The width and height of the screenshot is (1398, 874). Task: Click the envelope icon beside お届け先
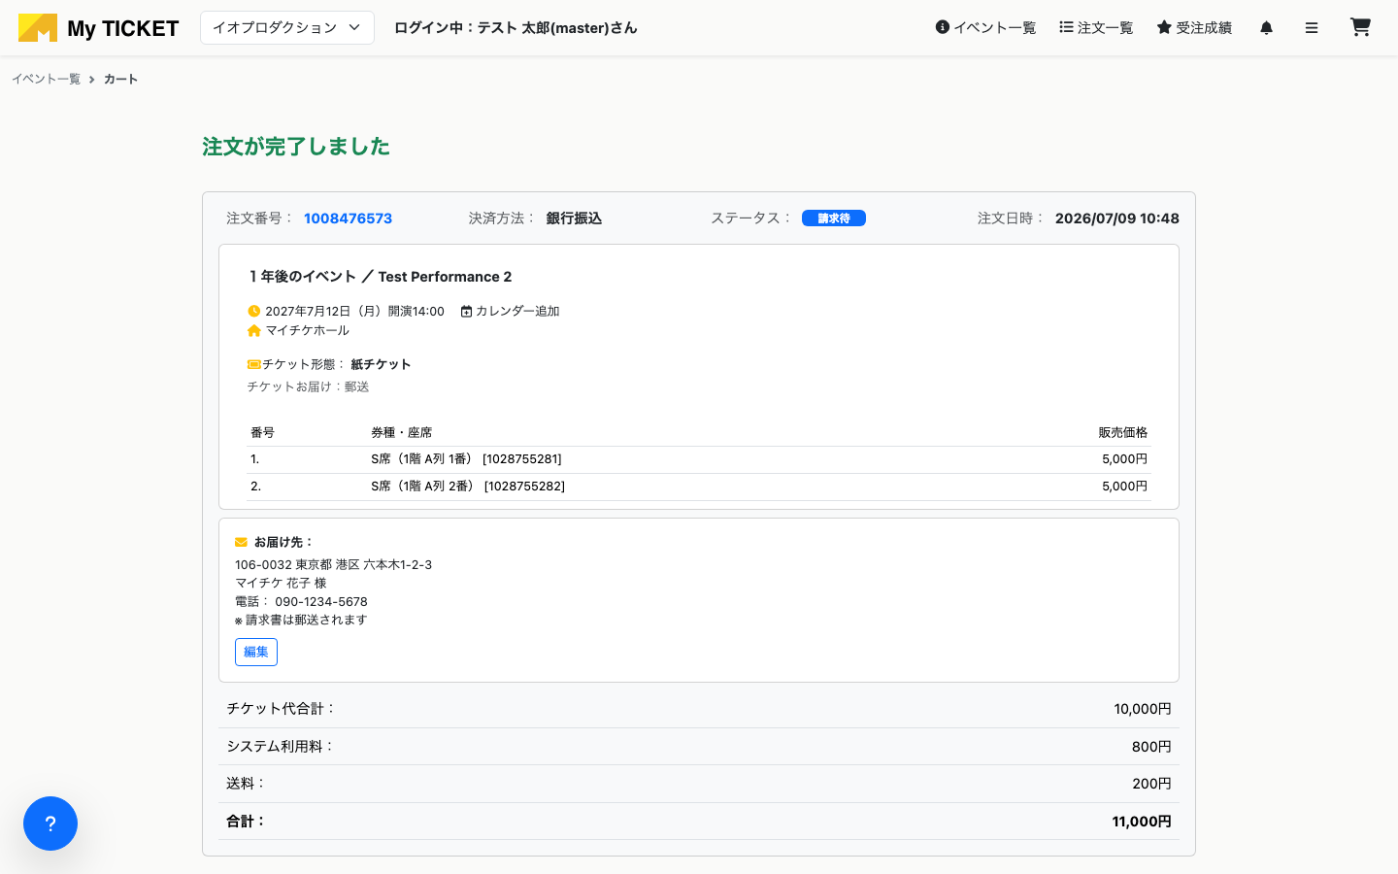tap(241, 543)
